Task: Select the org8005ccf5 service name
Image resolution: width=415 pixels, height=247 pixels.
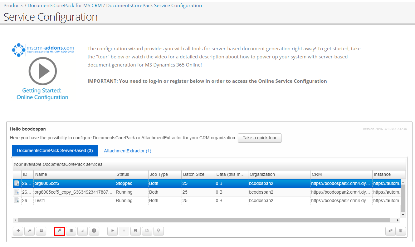Action: coord(47,183)
